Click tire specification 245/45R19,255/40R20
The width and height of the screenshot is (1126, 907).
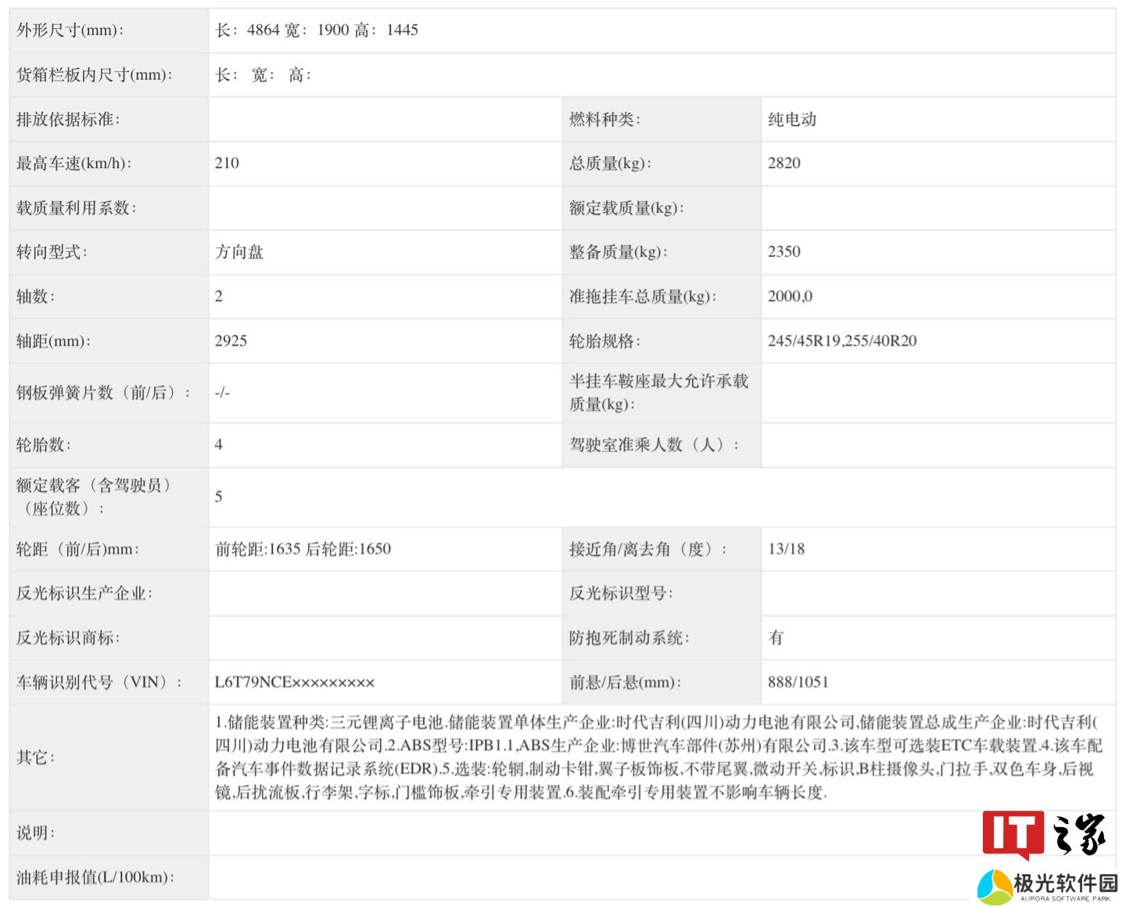841,341
